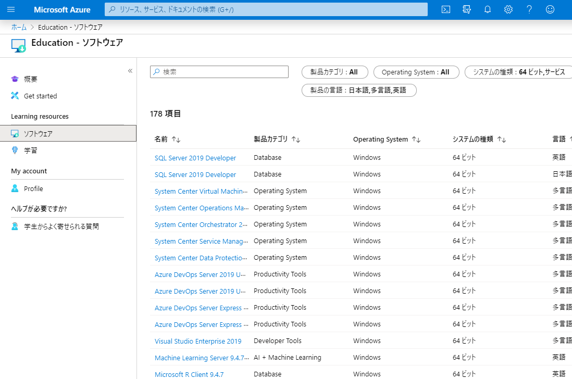Click the graduation cap icon for 概要
Image resolution: width=572 pixels, height=379 pixels.
point(15,79)
